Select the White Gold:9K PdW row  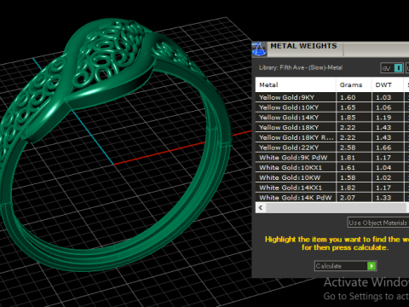(332, 158)
